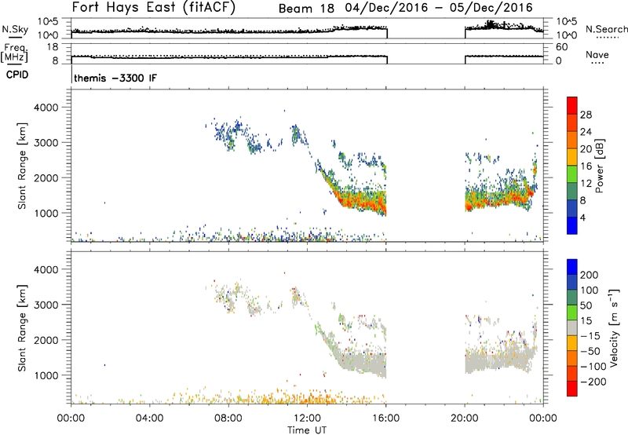
Task: Click the 28 label on Power colorbar
Action: tap(586, 115)
